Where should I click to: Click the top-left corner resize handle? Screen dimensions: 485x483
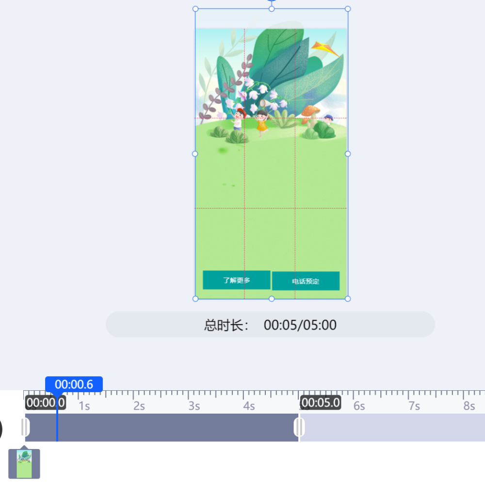pyautogui.click(x=195, y=9)
